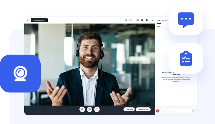The height and width of the screenshot is (124, 215).
Task: Click the chat bubble feature tile
Action: click(186, 20)
